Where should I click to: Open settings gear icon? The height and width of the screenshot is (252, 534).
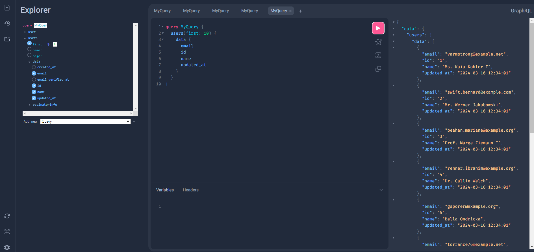click(x=7, y=247)
